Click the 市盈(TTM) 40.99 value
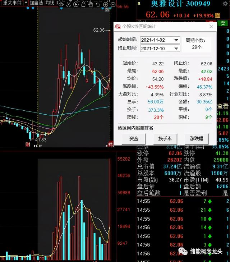This screenshot has width=230, height=262. click(222, 180)
